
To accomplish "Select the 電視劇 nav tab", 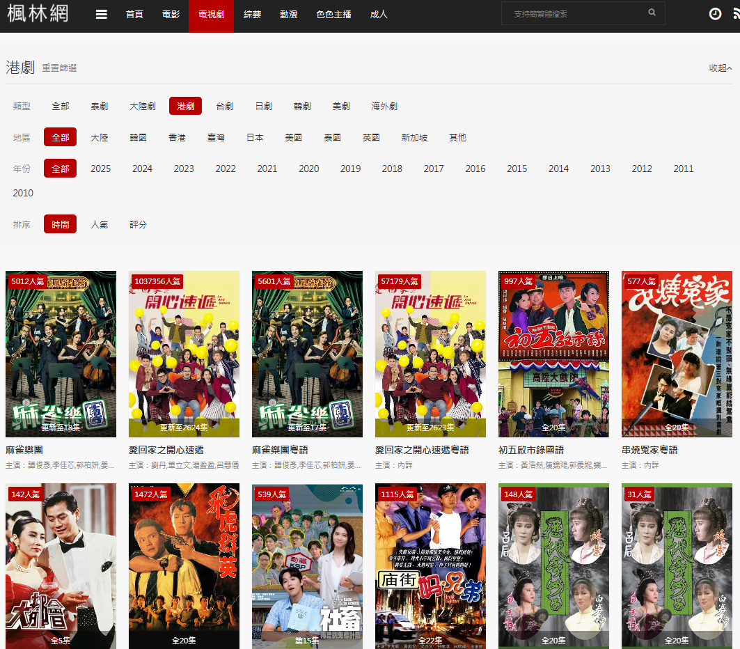I will pos(211,16).
